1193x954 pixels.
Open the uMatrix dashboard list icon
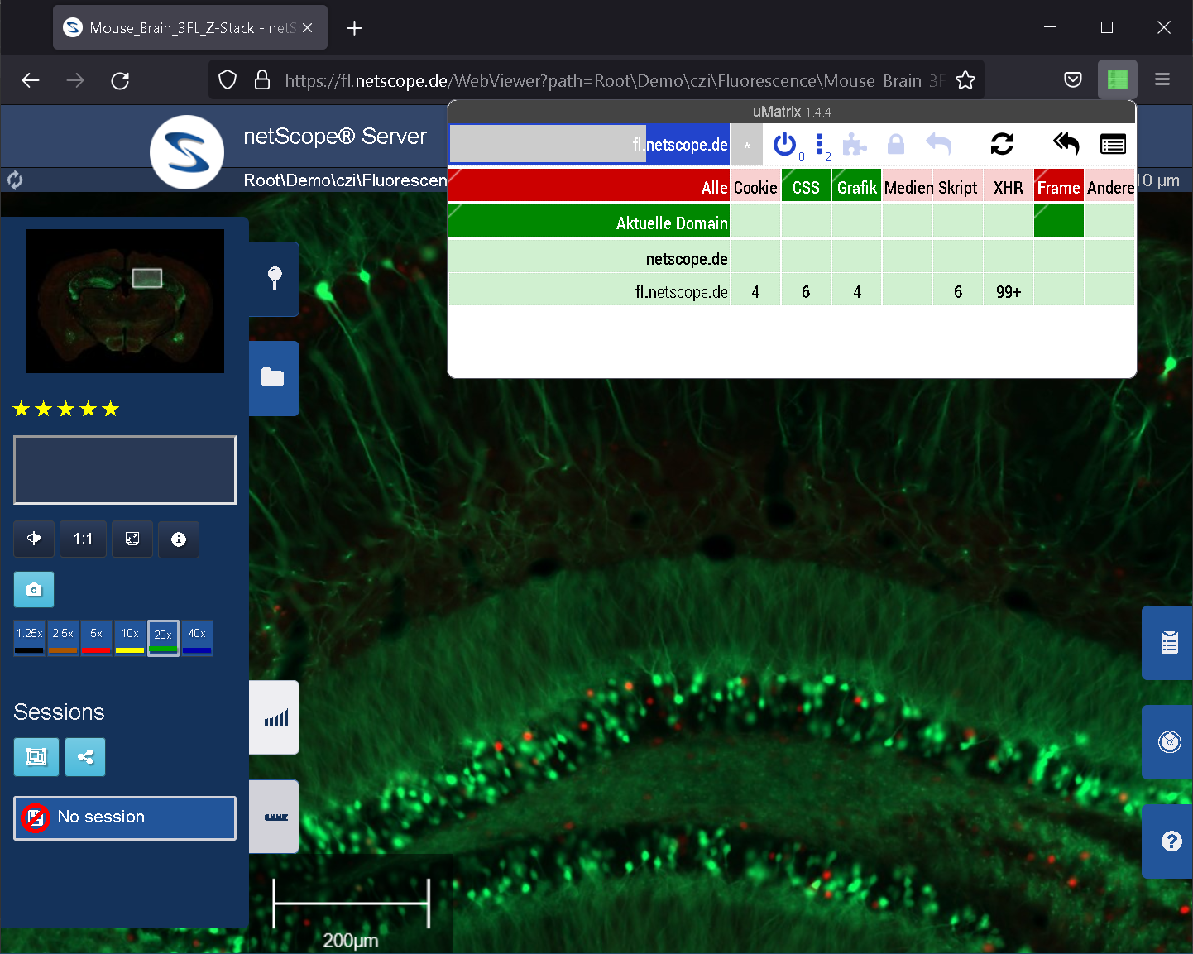[1113, 145]
